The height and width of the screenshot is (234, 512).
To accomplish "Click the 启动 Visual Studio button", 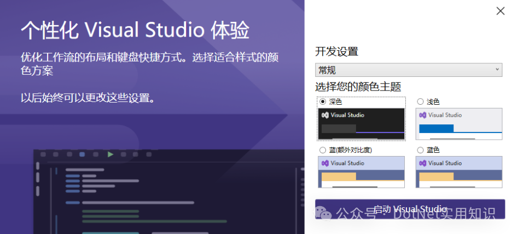I will pyautogui.click(x=410, y=209).
